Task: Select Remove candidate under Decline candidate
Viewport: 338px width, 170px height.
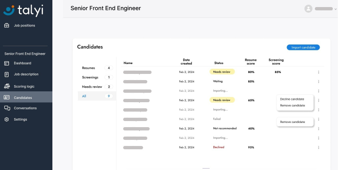Action: pos(293,105)
